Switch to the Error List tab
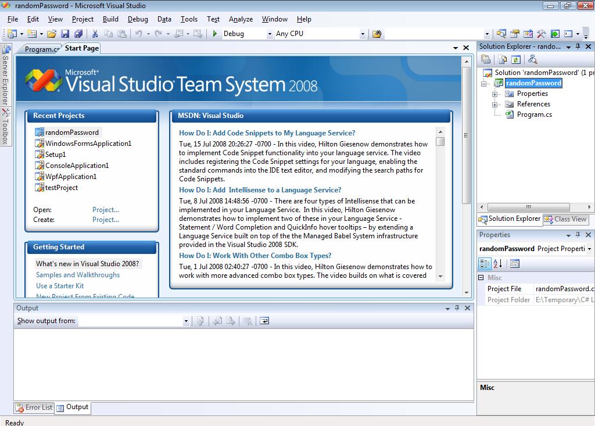 34,407
